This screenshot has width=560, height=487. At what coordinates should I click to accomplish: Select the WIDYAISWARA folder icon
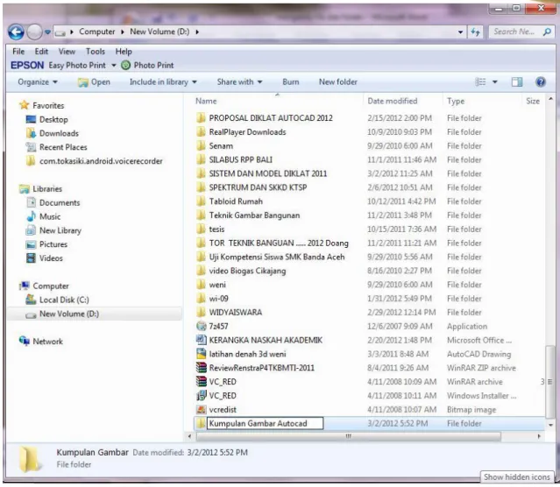(201, 313)
